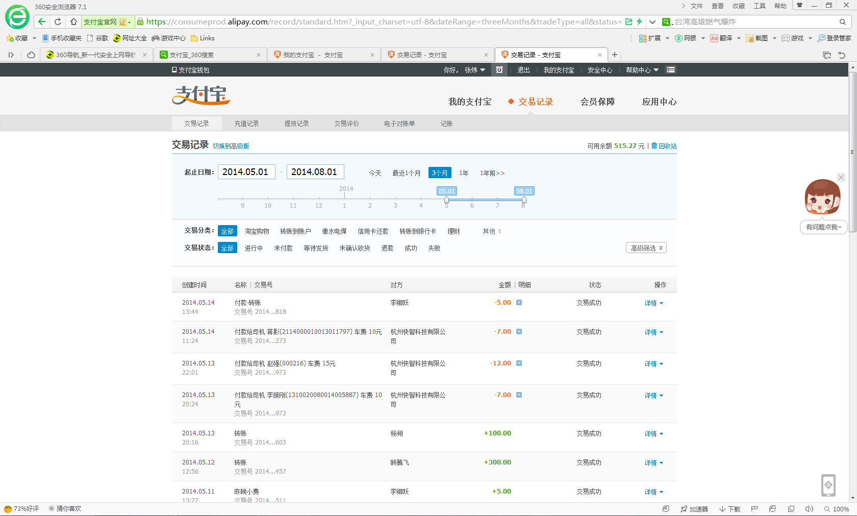This screenshot has width=857, height=516.
Task: Click the 05.01 start handle on the date slider
Action: (x=446, y=200)
